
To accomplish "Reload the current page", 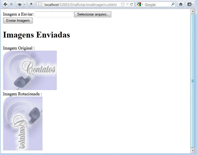I will pos(131,4).
